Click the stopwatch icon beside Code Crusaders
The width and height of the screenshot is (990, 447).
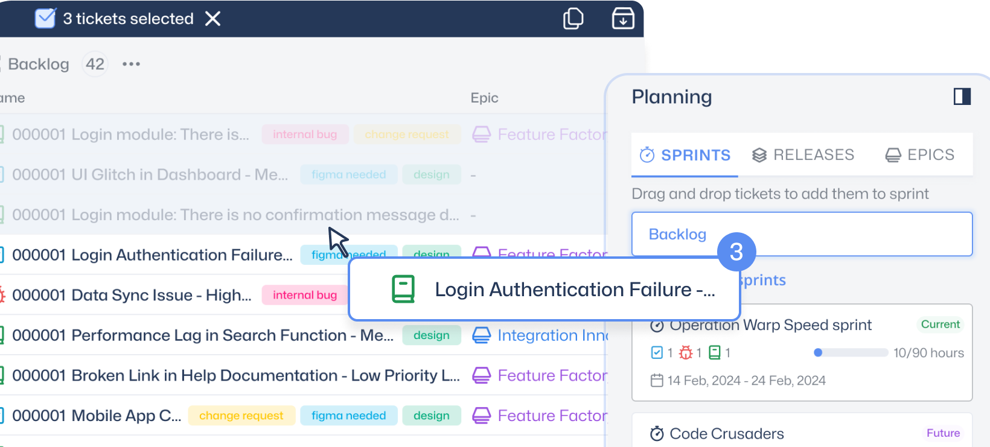(x=657, y=433)
